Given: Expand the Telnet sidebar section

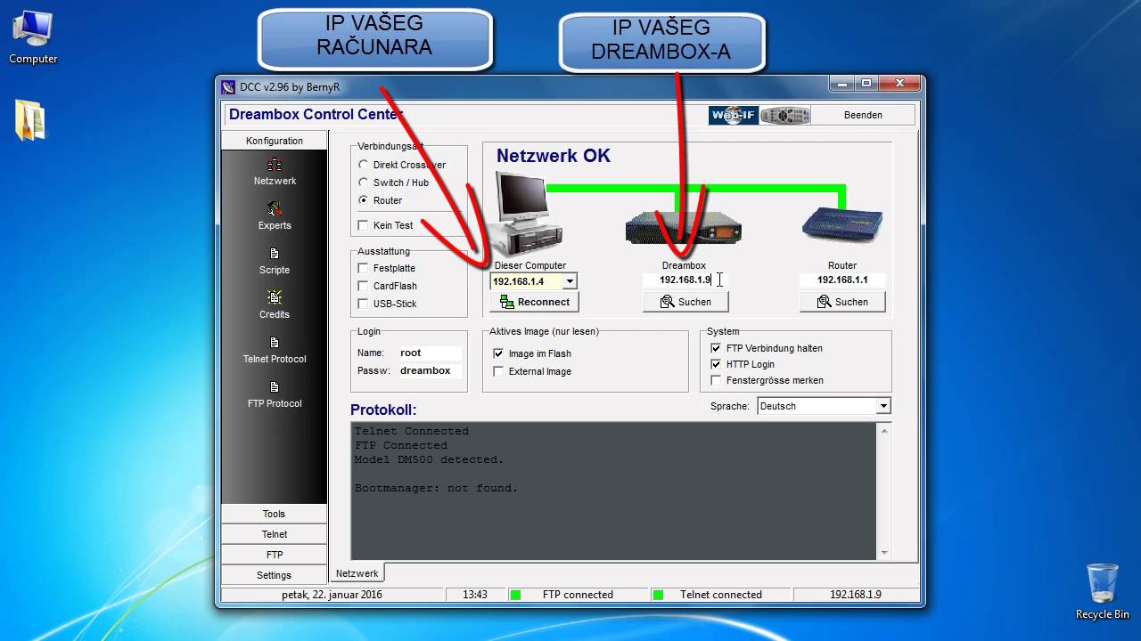Looking at the screenshot, I should tap(275, 534).
